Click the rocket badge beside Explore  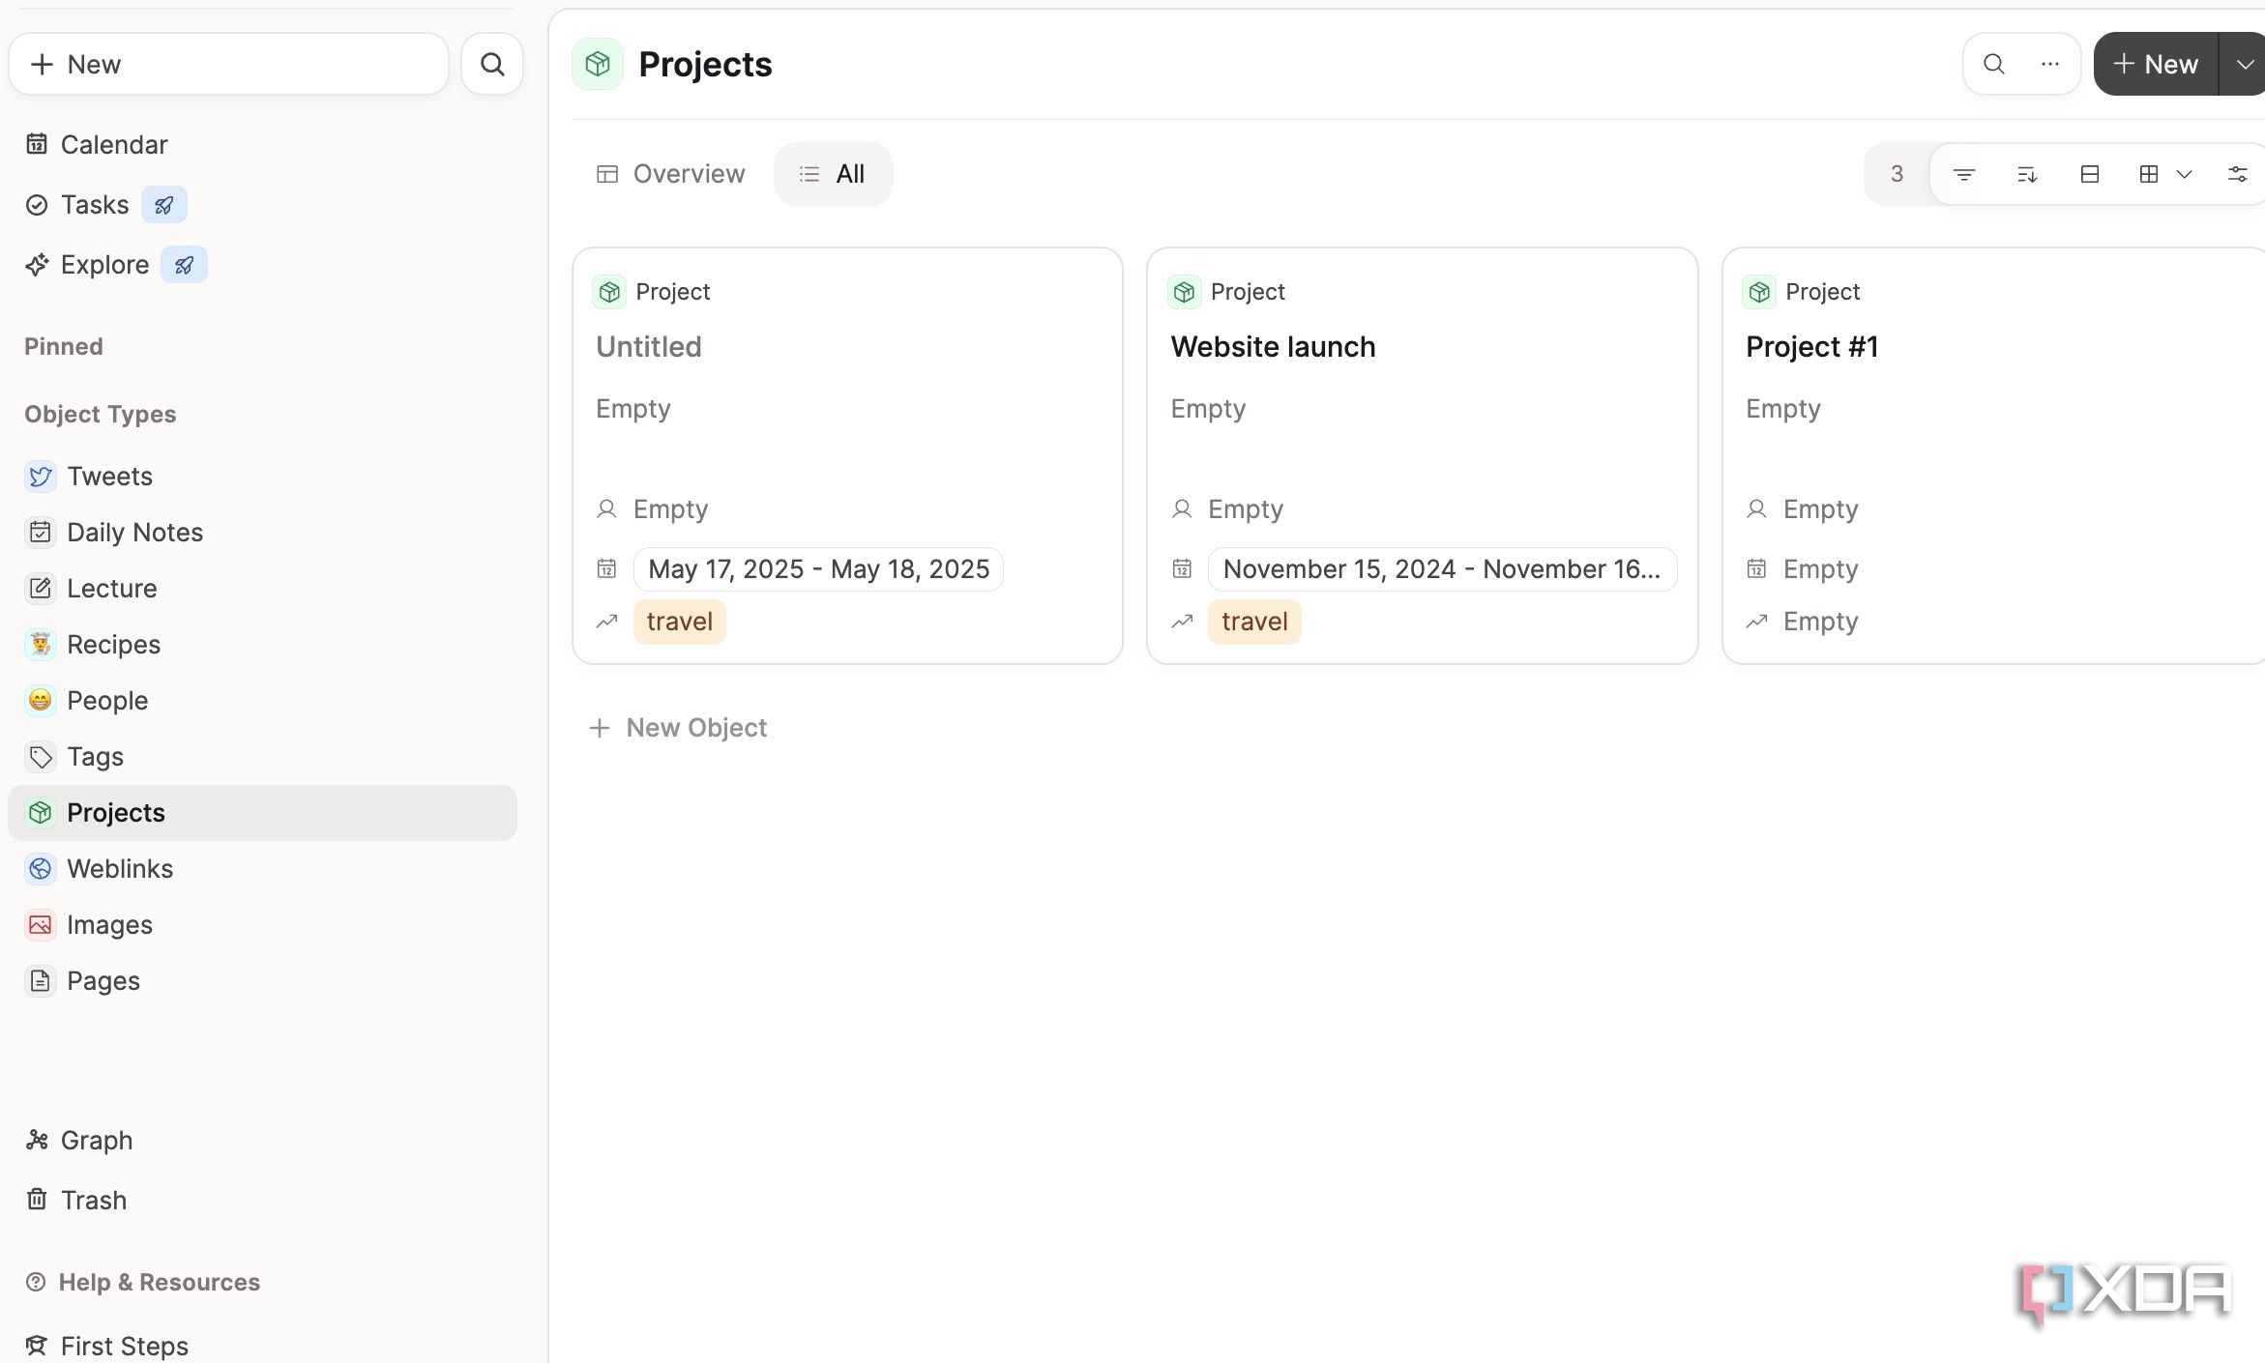coord(184,265)
